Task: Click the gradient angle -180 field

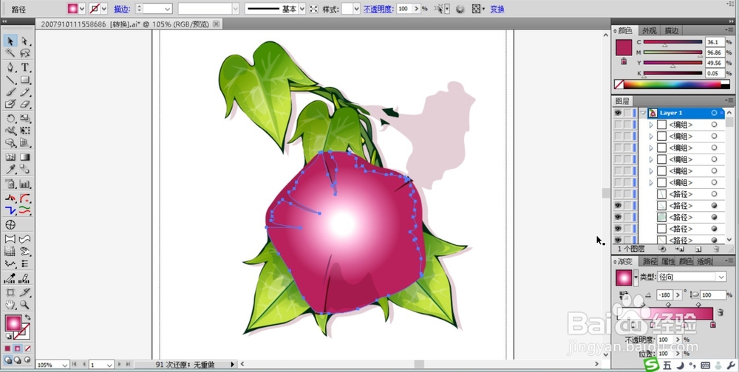Action: (x=664, y=294)
